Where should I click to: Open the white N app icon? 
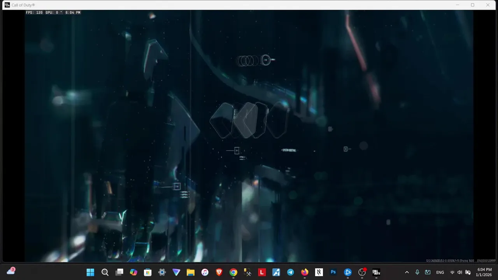(x=319, y=272)
